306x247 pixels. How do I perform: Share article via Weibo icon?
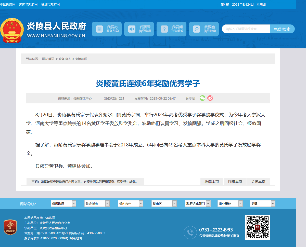[210, 98]
